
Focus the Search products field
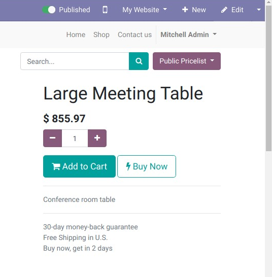click(x=75, y=61)
